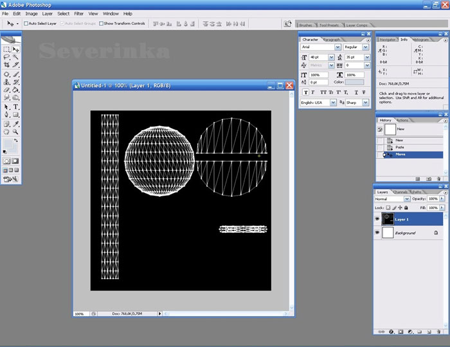Select the Type tool in the toolbox
This screenshot has height=347, width=450.
(15, 106)
